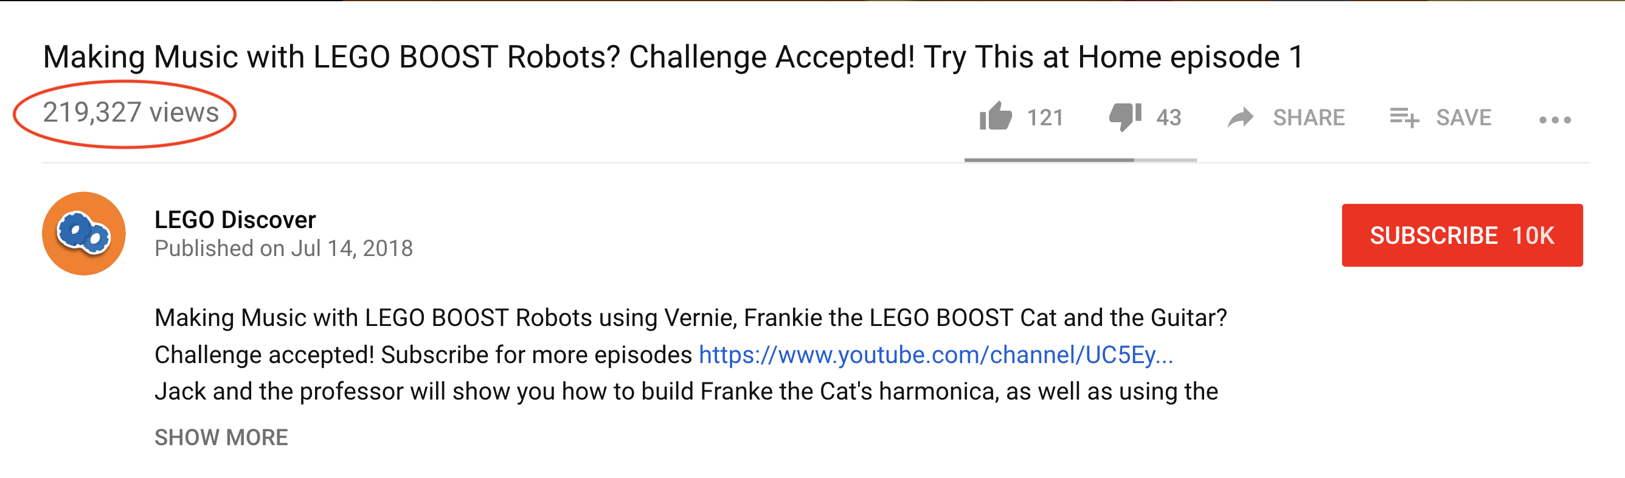This screenshot has width=1625, height=478.
Task: Click the description line starting 'Jack and the professor'
Action: (x=686, y=392)
